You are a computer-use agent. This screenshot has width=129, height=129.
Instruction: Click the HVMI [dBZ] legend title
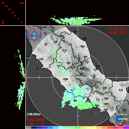tap(36, 120)
